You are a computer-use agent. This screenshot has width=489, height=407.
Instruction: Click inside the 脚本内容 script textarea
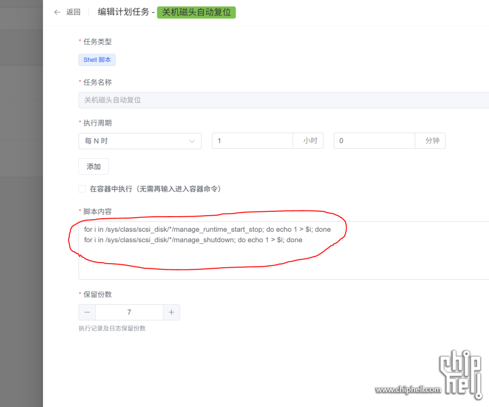point(284,250)
